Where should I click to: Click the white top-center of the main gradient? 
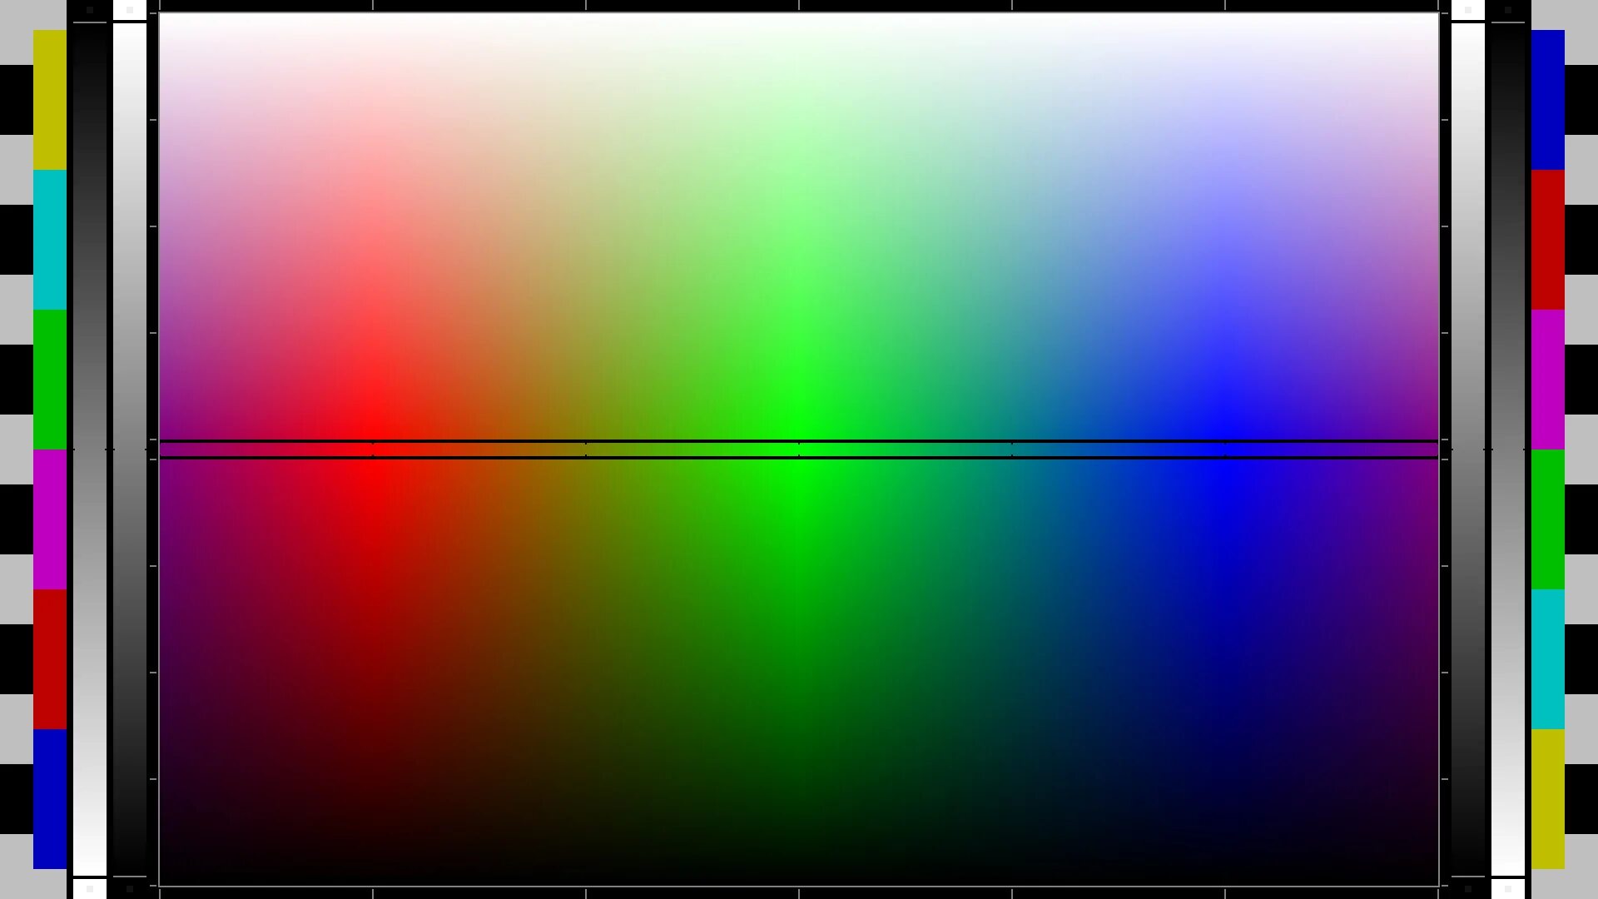(799, 20)
